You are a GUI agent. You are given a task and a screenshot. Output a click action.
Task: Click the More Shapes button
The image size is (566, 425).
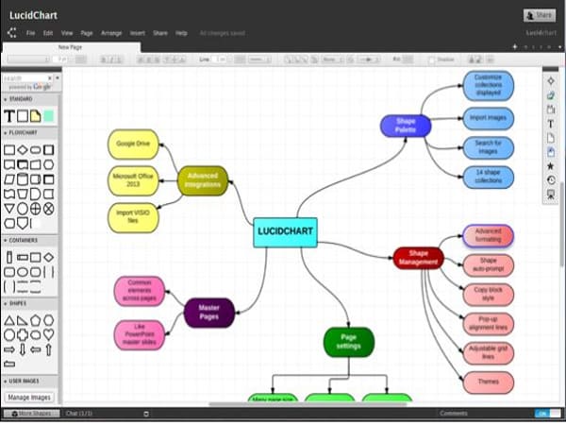32,414
